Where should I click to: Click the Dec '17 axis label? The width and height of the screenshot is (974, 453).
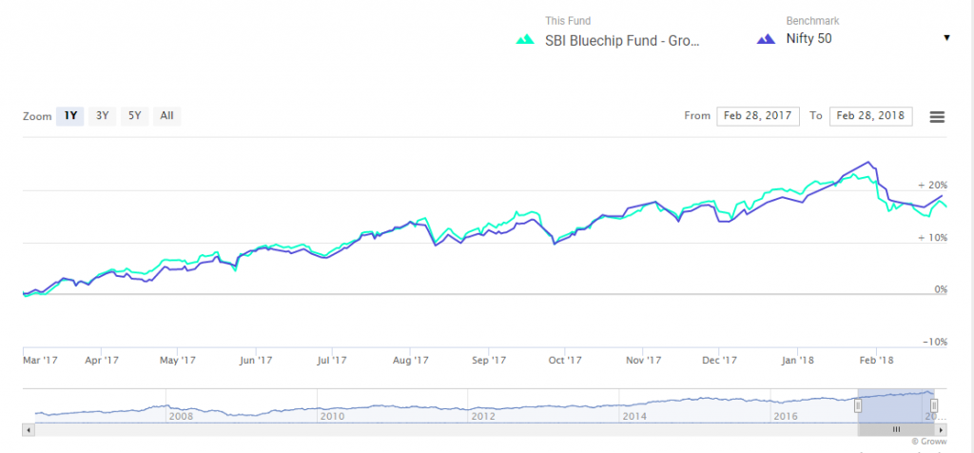point(720,360)
